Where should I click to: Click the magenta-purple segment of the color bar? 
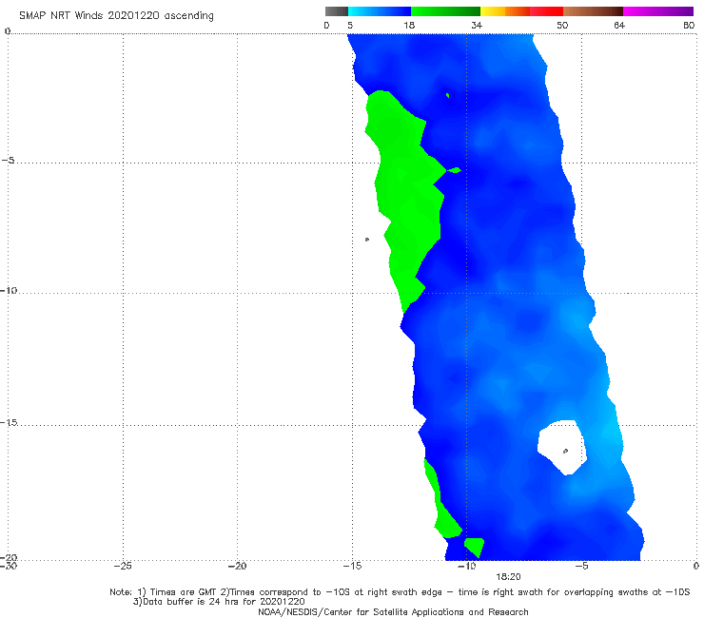point(658,11)
